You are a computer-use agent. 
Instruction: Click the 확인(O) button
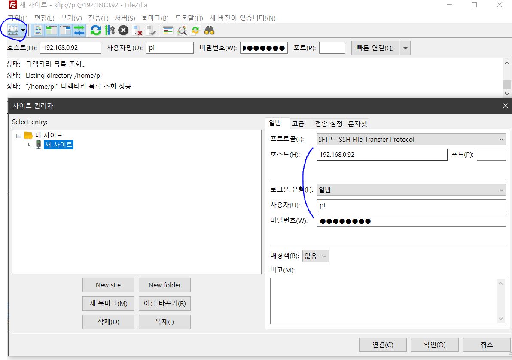[435, 345]
